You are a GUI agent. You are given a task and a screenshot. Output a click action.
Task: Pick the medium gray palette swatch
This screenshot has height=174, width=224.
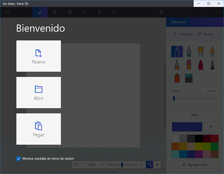(183, 139)
